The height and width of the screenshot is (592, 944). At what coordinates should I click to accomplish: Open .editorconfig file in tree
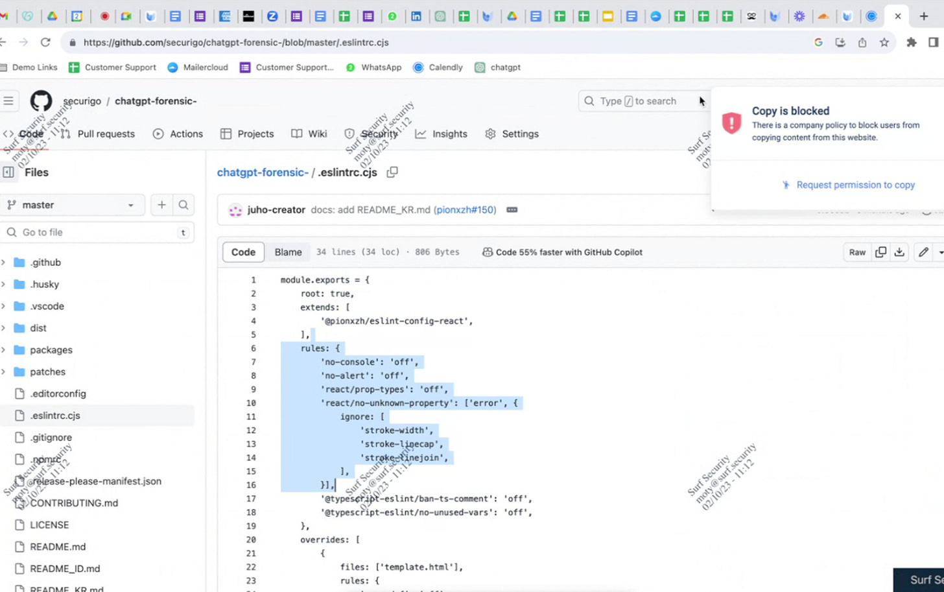(58, 394)
